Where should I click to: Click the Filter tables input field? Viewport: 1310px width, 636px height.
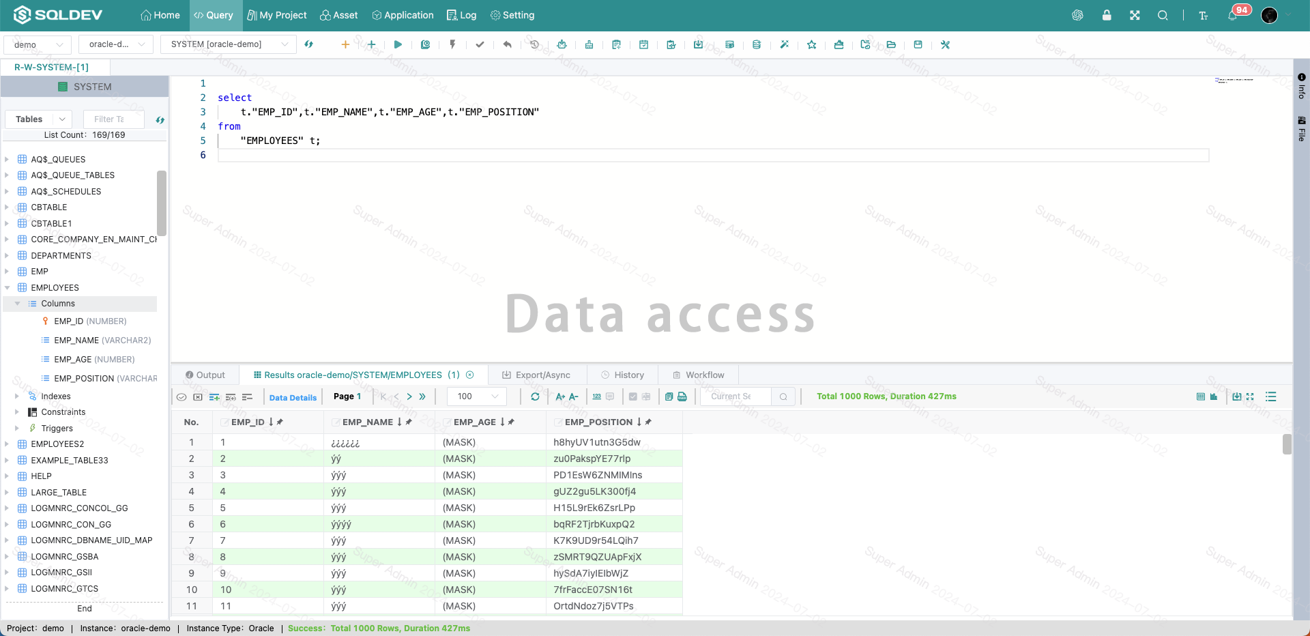click(114, 119)
